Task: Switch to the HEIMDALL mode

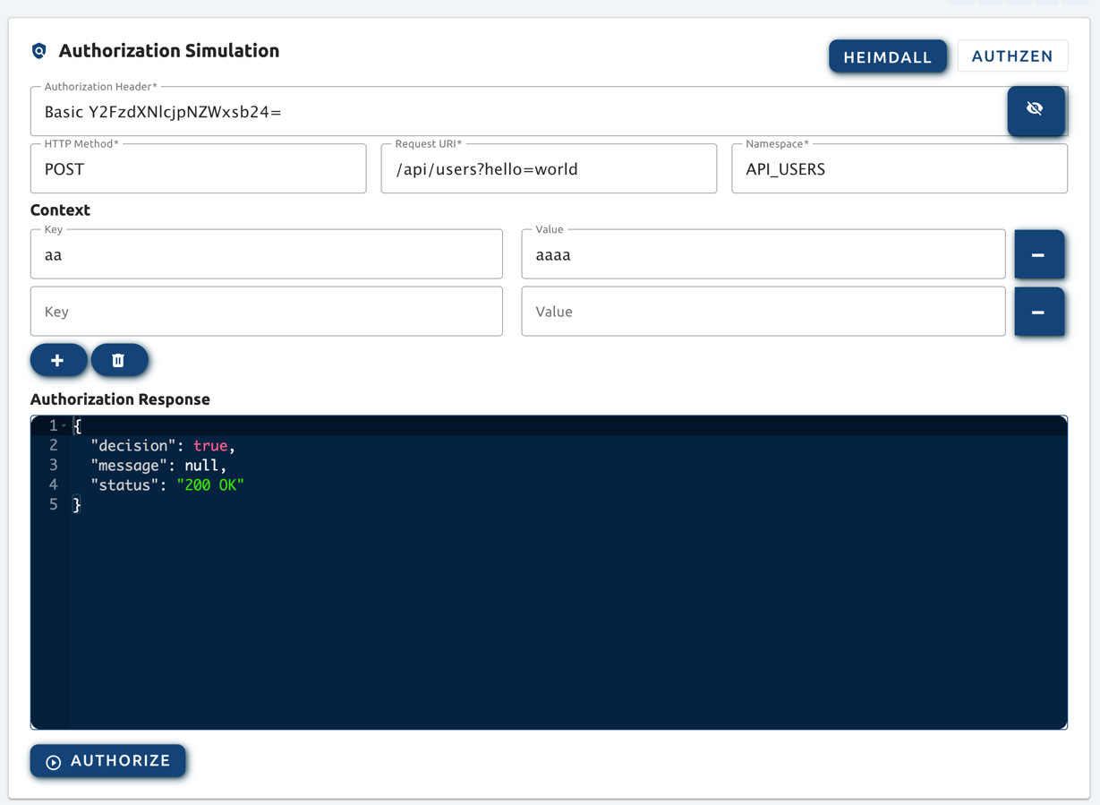Action: coord(888,56)
